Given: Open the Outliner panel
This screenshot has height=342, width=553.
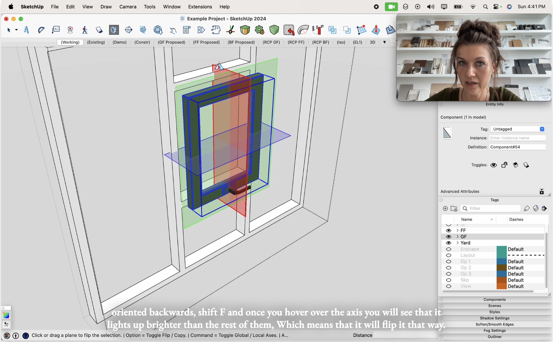Looking at the screenshot, I should click(495, 337).
